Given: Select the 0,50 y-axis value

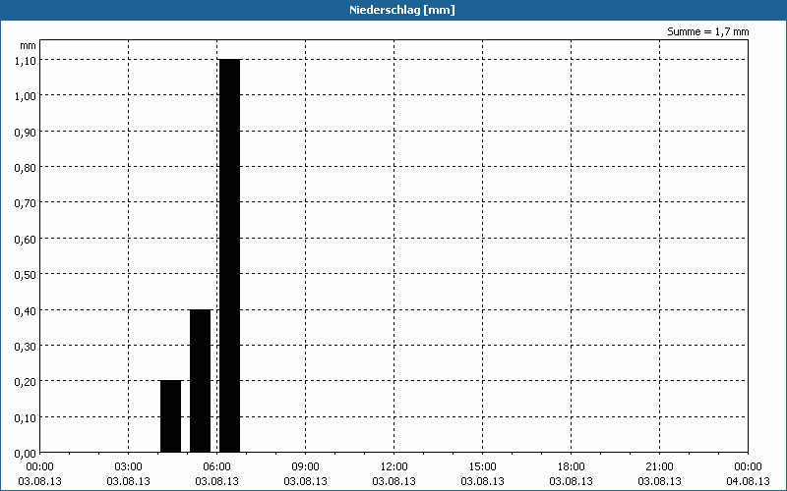Looking at the screenshot, I should (x=26, y=275).
